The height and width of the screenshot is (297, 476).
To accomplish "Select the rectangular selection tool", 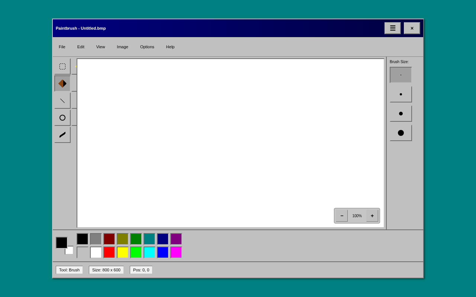I will click(62, 66).
